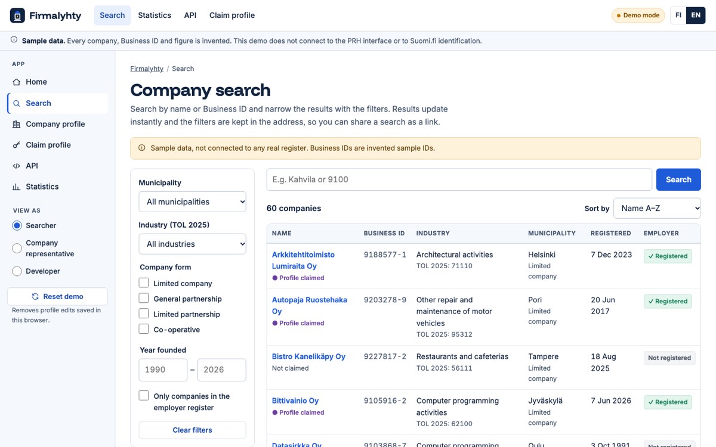Open Claim profile in top navigation
Screen dimensions: 716x447
pyautogui.click(x=232, y=15)
